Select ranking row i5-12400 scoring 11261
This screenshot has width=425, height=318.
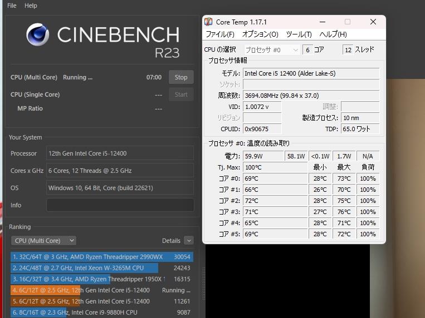pyautogui.click(x=102, y=301)
